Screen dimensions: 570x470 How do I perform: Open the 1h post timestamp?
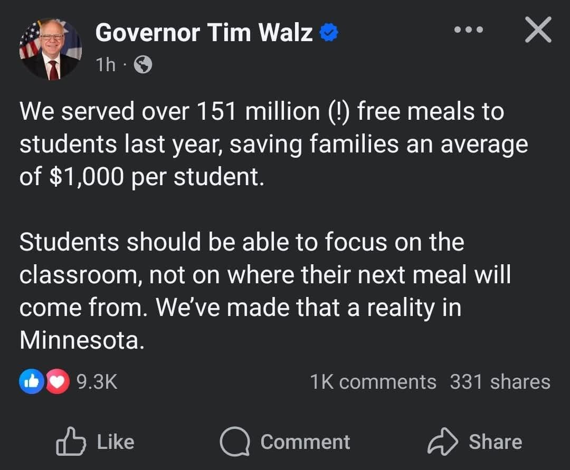(x=106, y=65)
